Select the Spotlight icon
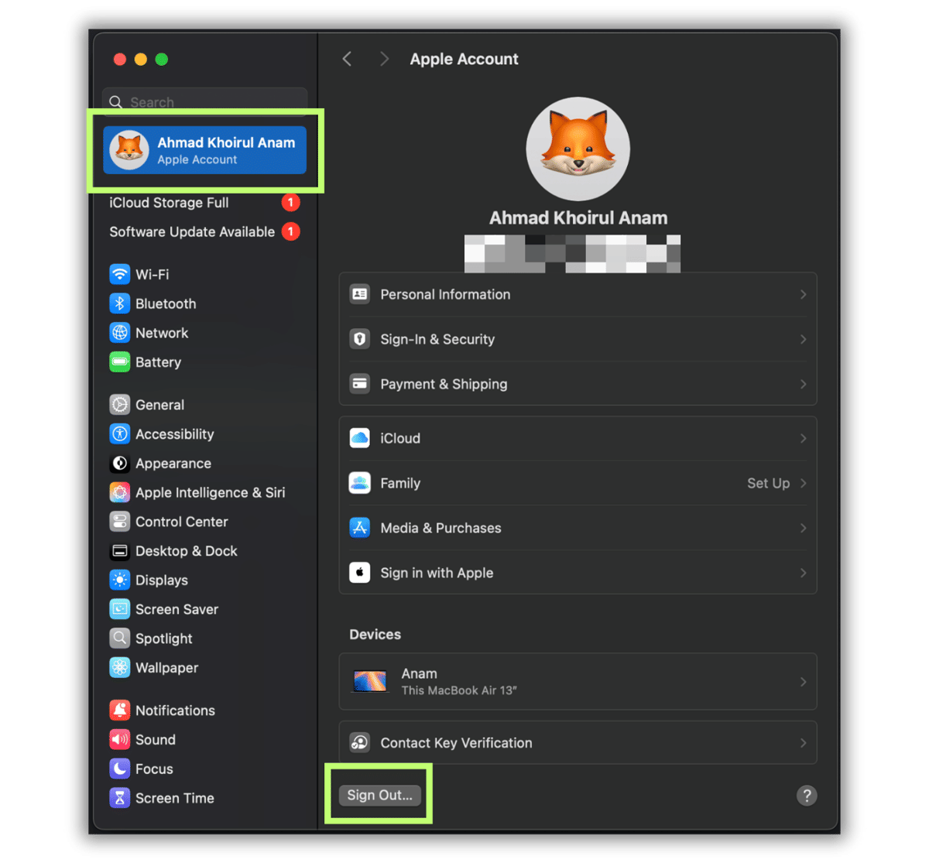 pyautogui.click(x=119, y=639)
